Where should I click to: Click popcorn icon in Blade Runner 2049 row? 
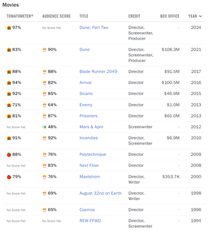(x=44, y=72)
